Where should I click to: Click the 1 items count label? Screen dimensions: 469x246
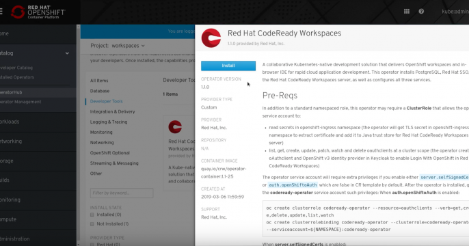coord(170,94)
